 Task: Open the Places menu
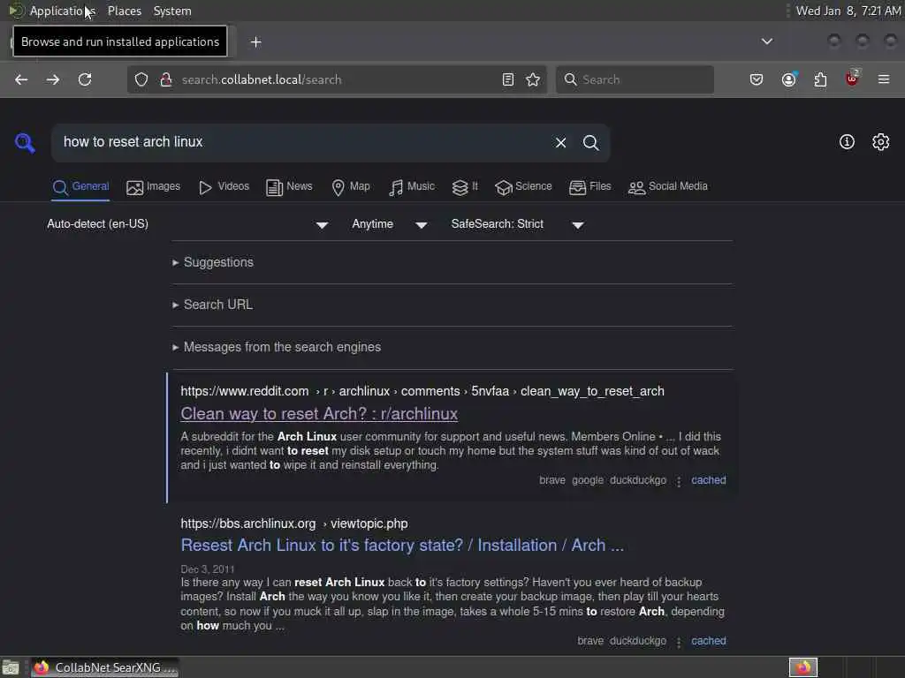point(125,11)
